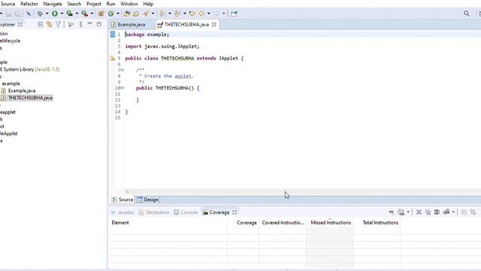
Task: Toggle Link with Selection in Coverage view
Action: 473,212
